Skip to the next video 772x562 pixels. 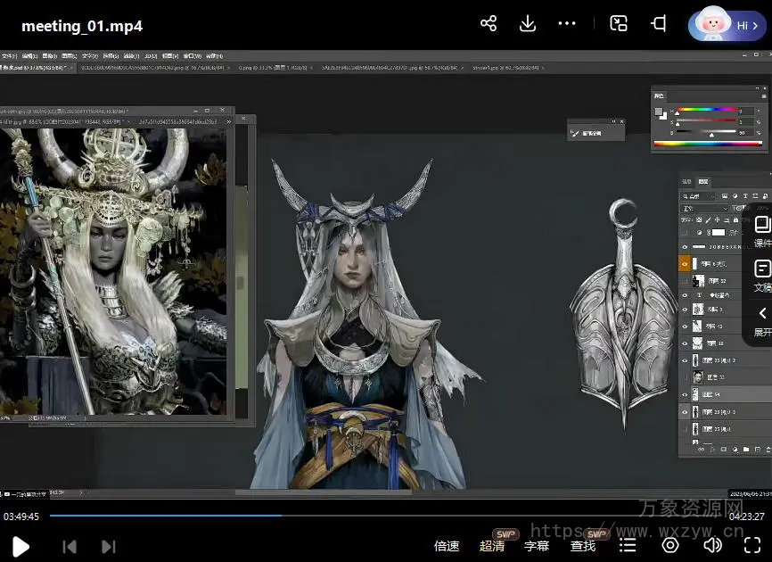(x=109, y=546)
